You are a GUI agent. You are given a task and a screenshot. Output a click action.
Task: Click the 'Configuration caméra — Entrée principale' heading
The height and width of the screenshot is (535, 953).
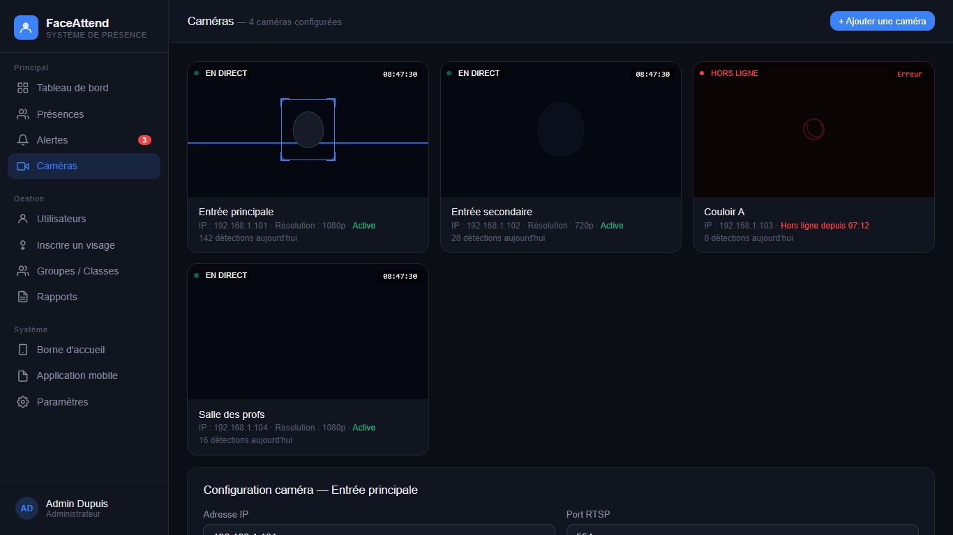point(310,490)
